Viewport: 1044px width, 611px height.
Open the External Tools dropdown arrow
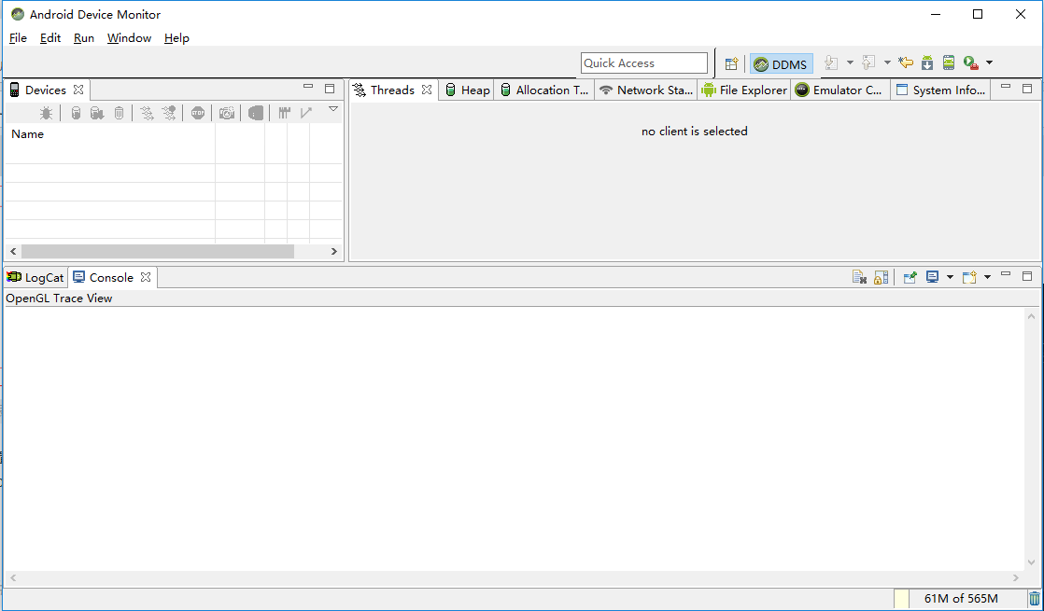point(990,62)
